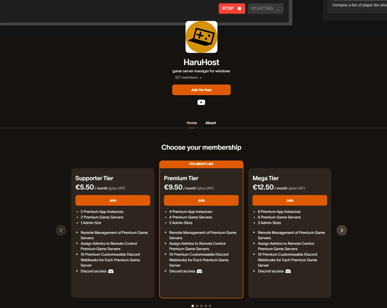Screen dimensions: 387x308
Task: Open the YouTube icon link
Action: click(x=201, y=102)
